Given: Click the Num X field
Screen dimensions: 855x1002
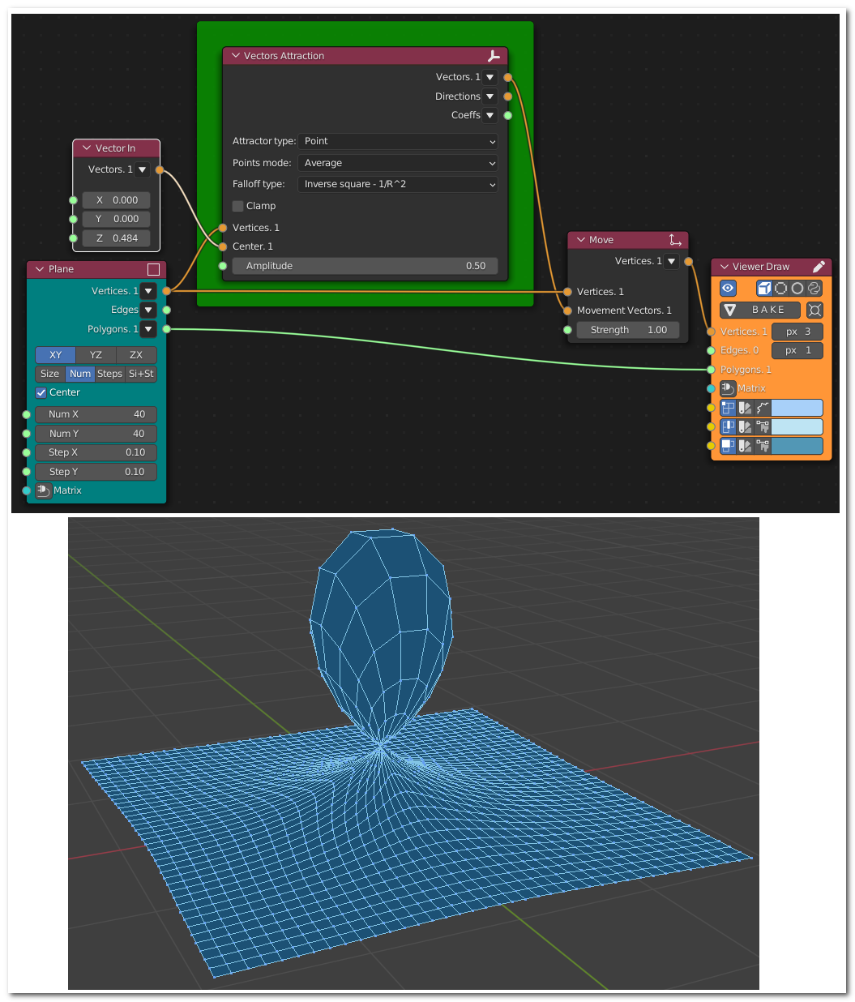Looking at the screenshot, I should [x=96, y=414].
